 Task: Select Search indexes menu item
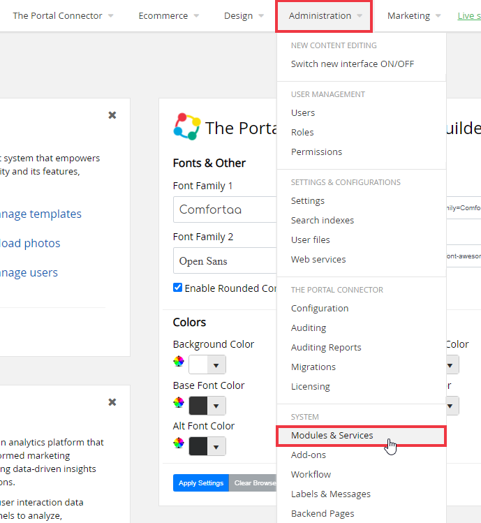pyautogui.click(x=323, y=220)
